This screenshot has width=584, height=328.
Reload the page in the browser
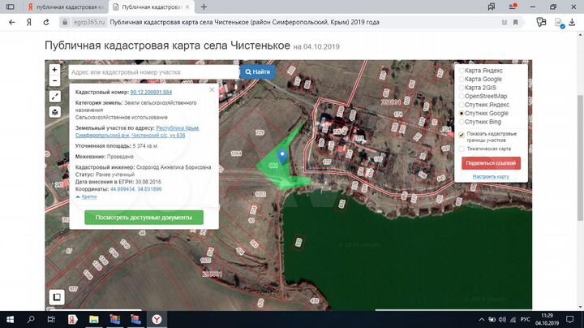pyautogui.click(x=45, y=23)
